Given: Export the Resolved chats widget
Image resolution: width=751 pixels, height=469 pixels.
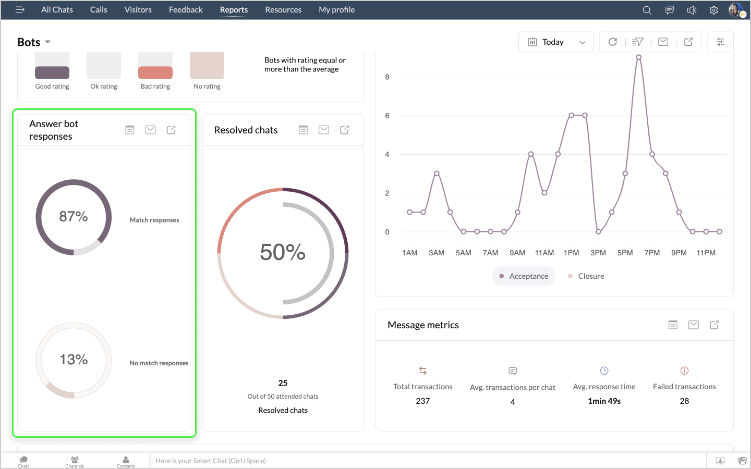Looking at the screenshot, I should [344, 130].
